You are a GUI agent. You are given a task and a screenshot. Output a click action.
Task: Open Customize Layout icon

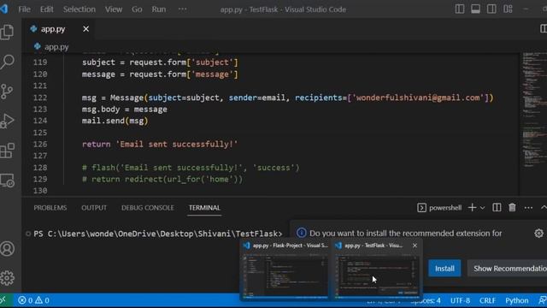click(x=508, y=9)
